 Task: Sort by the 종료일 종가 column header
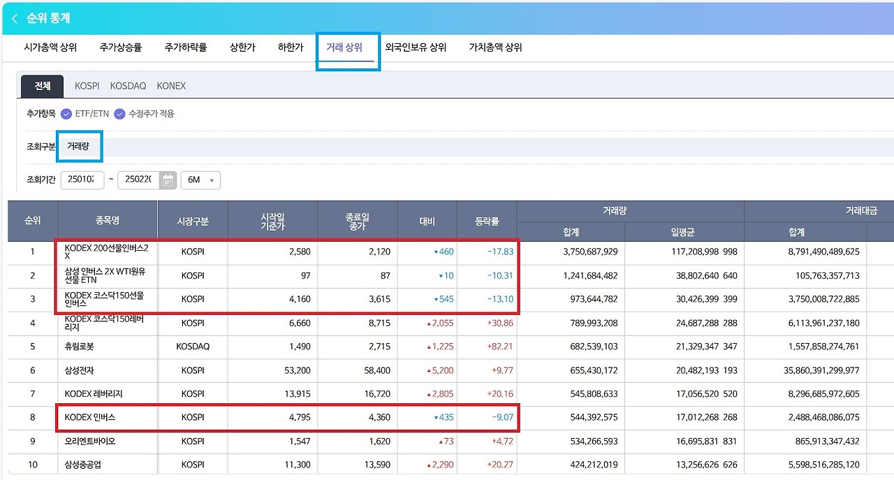(358, 221)
